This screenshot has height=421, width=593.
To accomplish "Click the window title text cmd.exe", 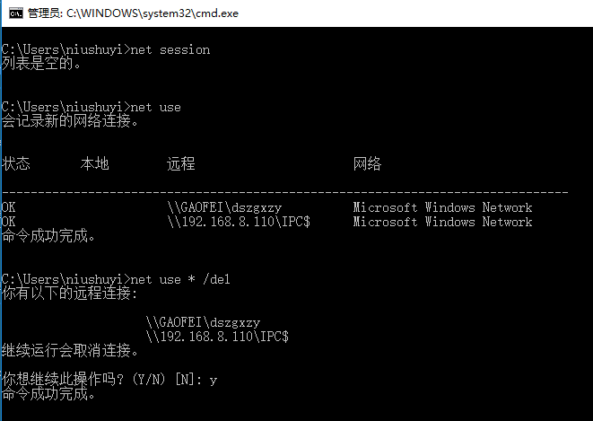I will point(133,13).
